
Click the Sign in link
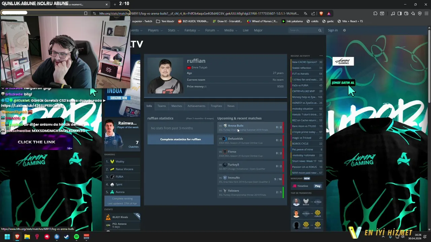point(333,30)
